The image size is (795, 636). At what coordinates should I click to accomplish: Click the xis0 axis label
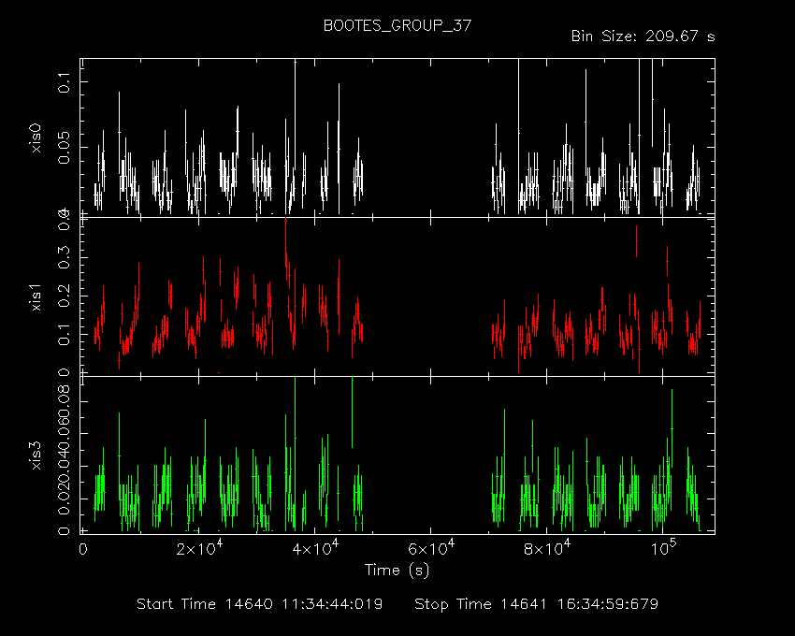[36, 138]
